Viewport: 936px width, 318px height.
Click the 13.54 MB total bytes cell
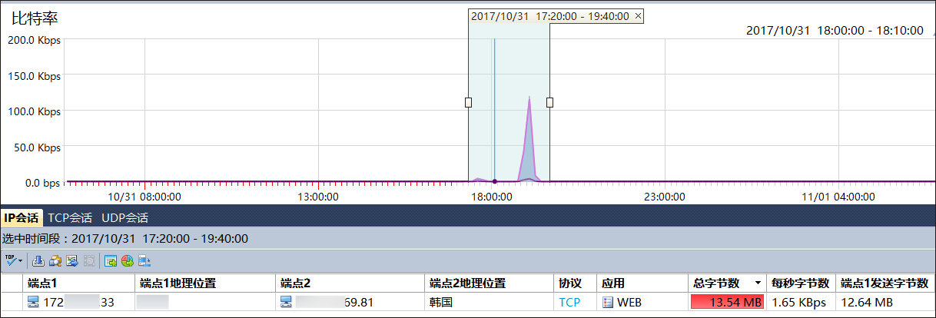tap(727, 302)
